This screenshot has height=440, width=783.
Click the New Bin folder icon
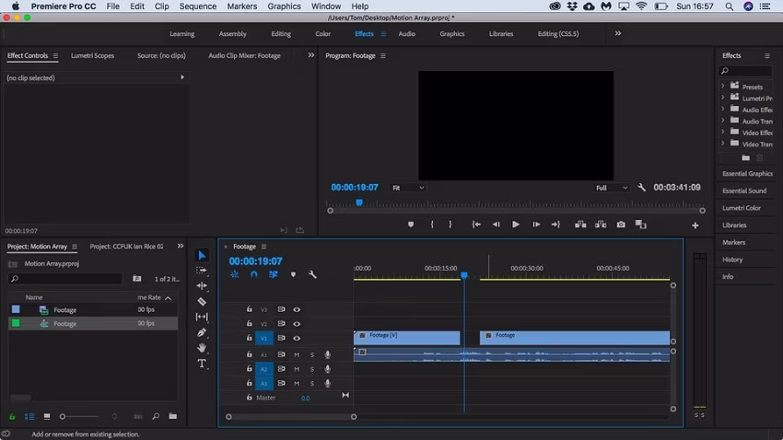pyautogui.click(x=172, y=417)
